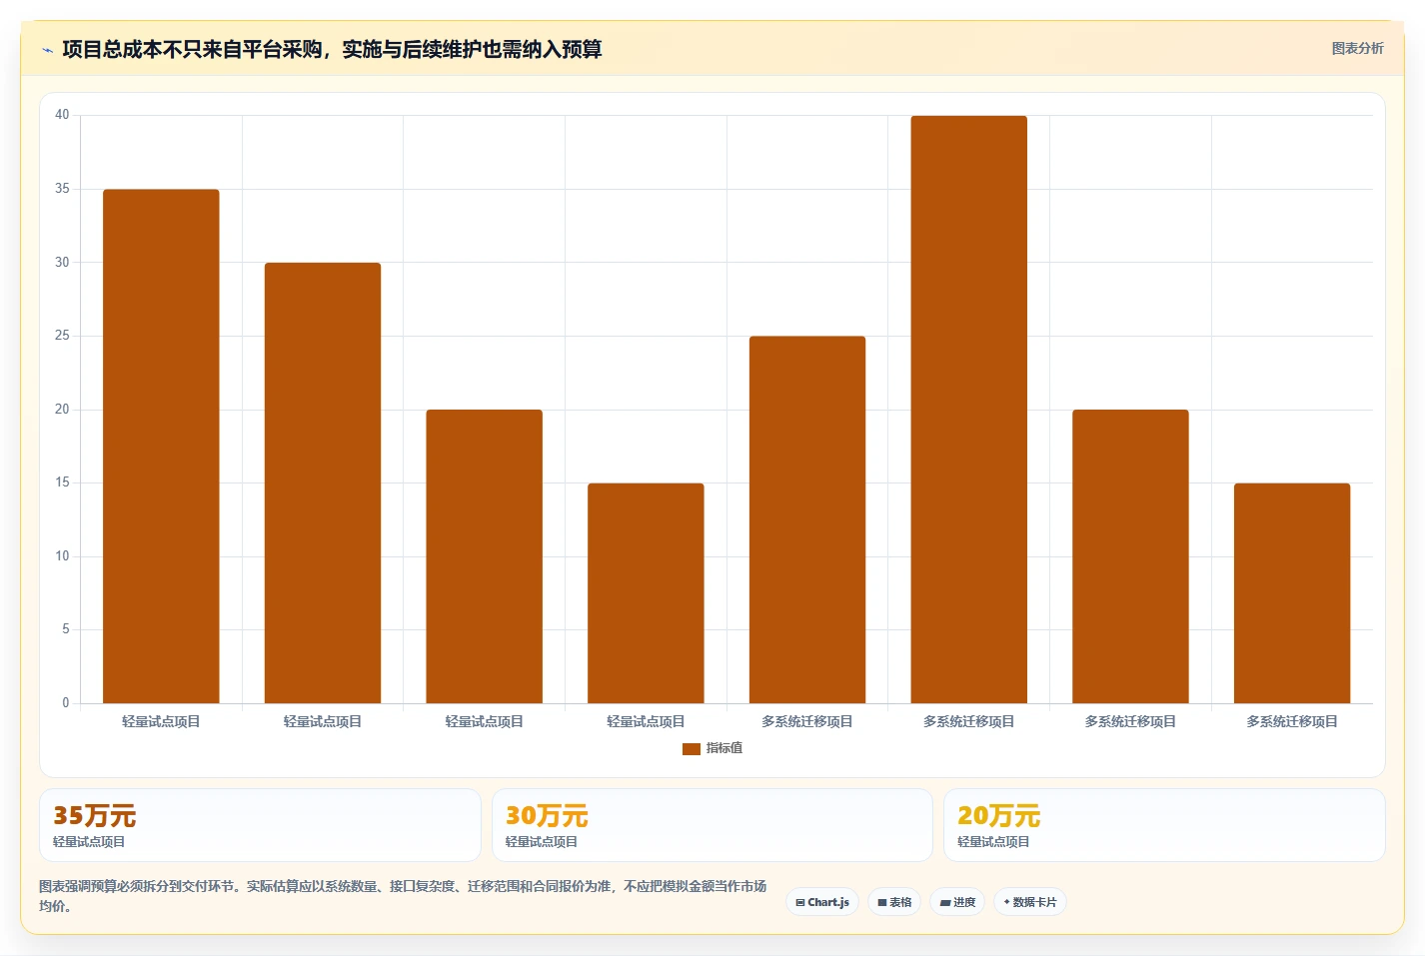Click the Chart.js chip
The width and height of the screenshot is (1425, 956).
point(822,902)
